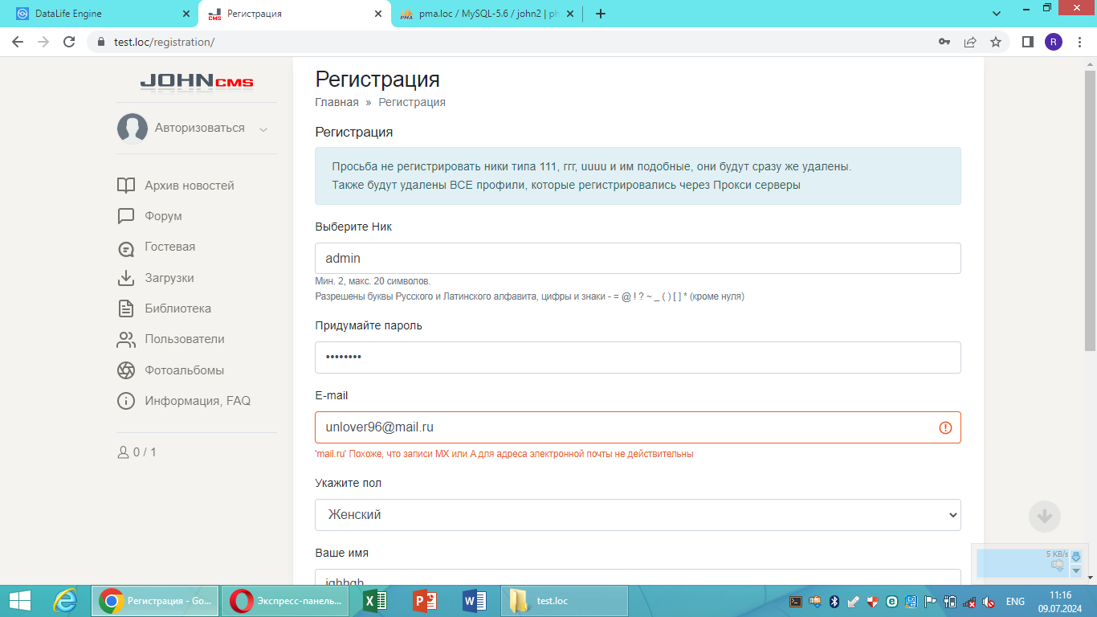This screenshot has width=1097, height=617.
Task: Click the Архив новостей book icon
Action: coord(126,186)
